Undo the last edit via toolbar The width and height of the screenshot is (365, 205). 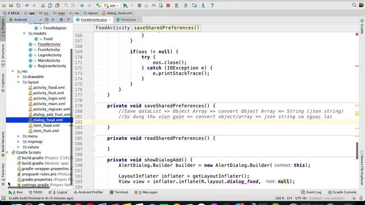coord(27,5)
